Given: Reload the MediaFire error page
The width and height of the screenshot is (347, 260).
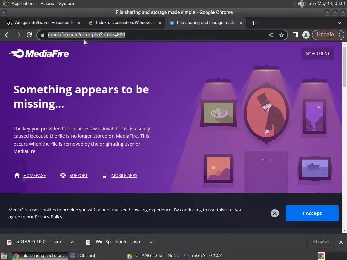Looking at the screenshot, I should click(29, 35).
